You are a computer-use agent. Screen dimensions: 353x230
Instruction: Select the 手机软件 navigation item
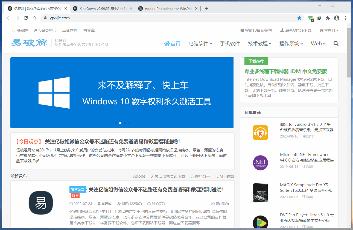tap(230, 43)
